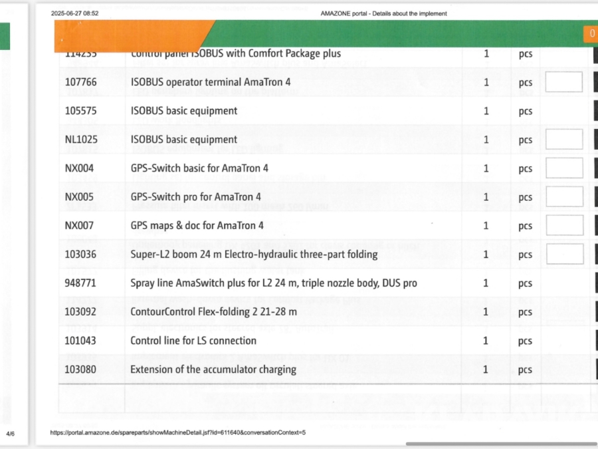Screen dimensions: 598x449
Task: Focus quantity field for Super-L2 boom 24 m
Action: tap(563, 254)
